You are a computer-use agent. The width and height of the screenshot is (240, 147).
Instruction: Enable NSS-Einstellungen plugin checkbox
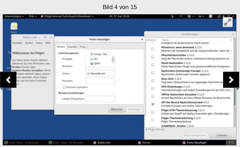pyautogui.click(x=152, y=88)
